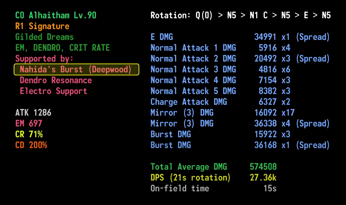The width and height of the screenshot is (346, 205).
Task: Select the 'Charge Attack DMG' label
Action: [x=189, y=102]
